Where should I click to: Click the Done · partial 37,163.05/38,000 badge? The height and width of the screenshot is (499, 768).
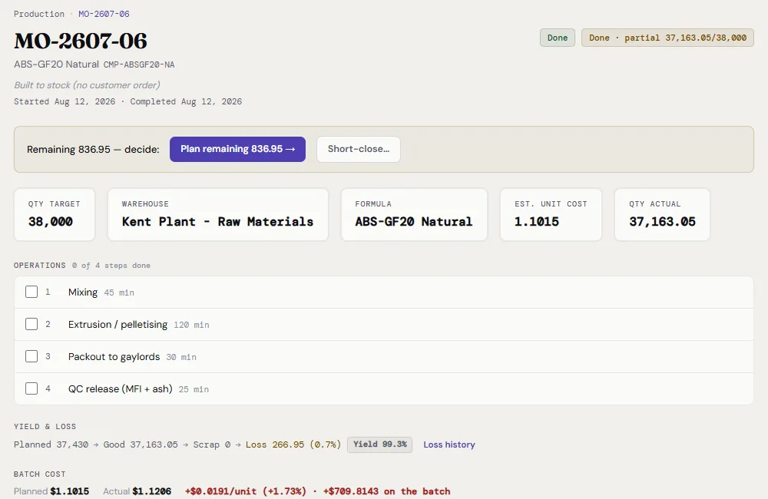click(x=667, y=38)
